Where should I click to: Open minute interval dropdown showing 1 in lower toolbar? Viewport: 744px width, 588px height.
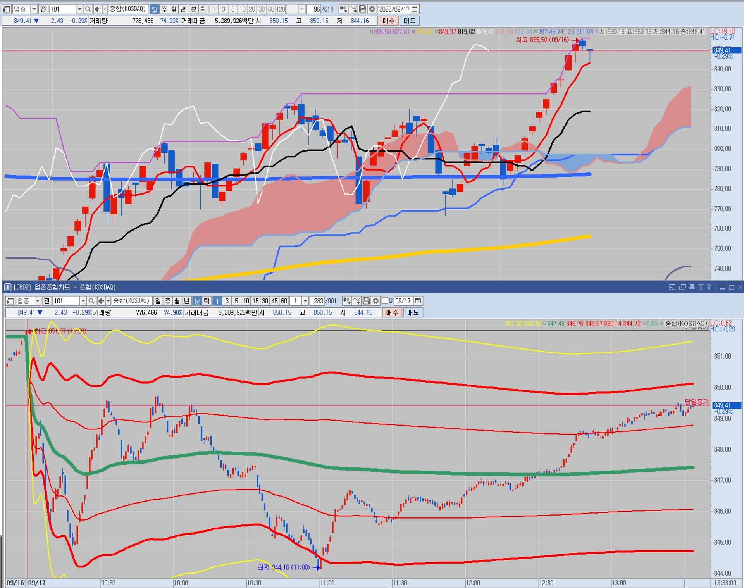click(305, 301)
